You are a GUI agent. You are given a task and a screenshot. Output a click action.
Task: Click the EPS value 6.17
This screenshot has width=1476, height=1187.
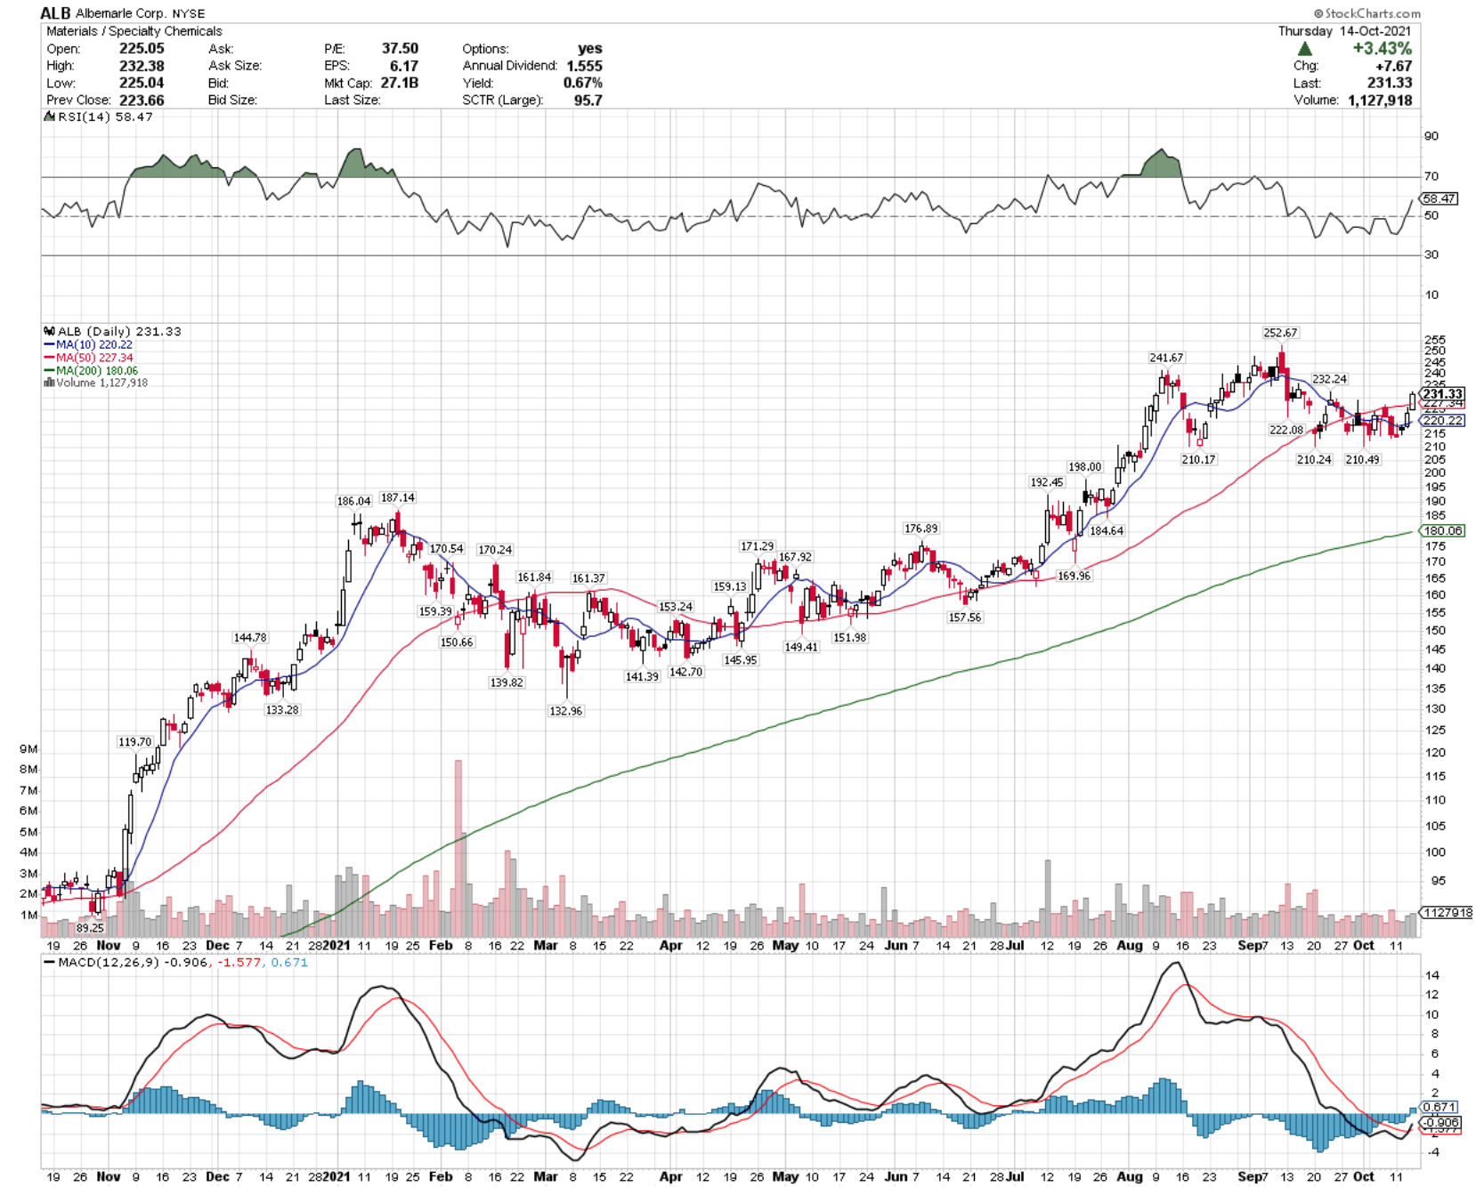pyautogui.click(x=403, y=66)
